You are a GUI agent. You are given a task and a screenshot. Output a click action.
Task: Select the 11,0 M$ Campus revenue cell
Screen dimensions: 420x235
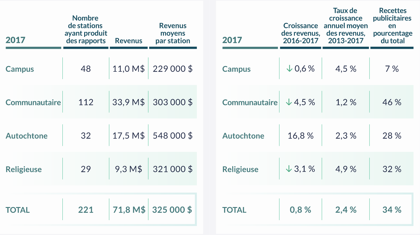[128, 69]
